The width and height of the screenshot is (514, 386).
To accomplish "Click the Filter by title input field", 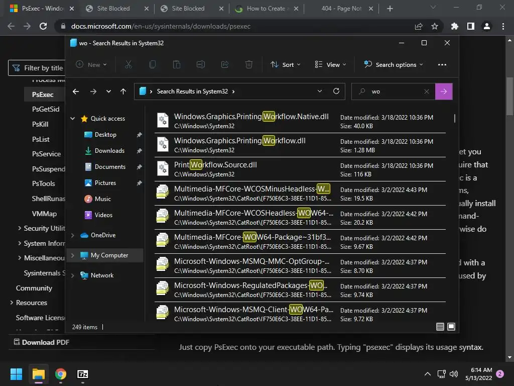I will tap(37, 68).
